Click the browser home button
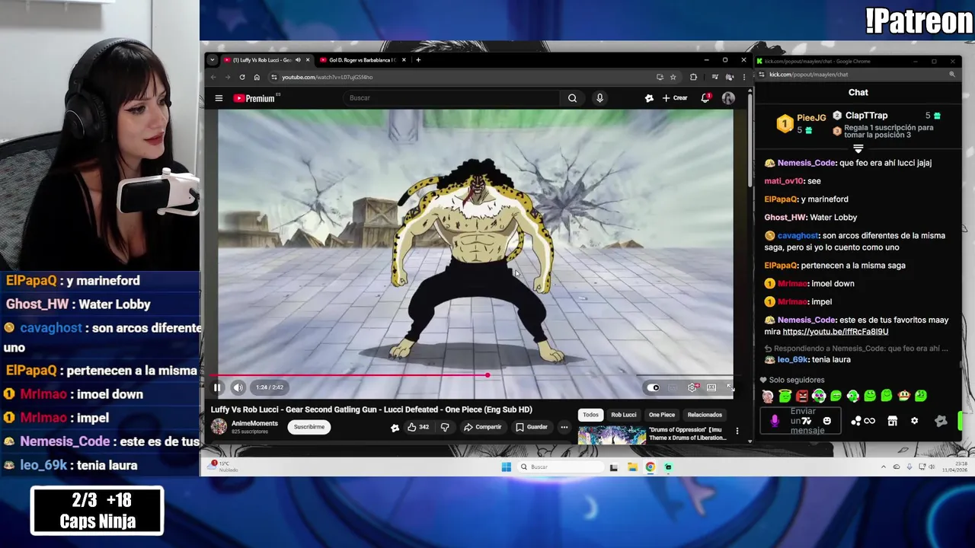 257,77
